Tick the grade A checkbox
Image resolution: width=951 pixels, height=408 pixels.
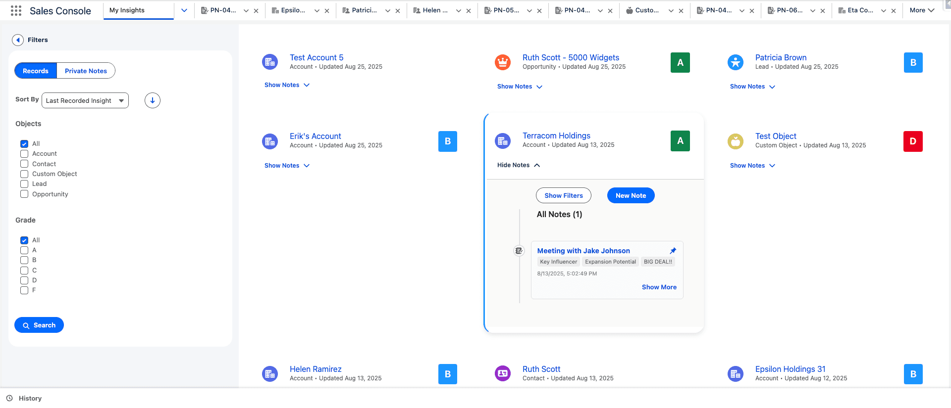coord(24,250)
